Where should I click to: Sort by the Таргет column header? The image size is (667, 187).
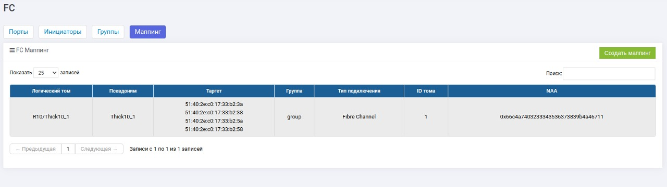(x=214, y=91)
